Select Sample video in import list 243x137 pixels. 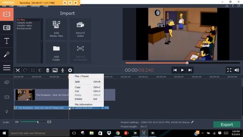click(24, 25)
